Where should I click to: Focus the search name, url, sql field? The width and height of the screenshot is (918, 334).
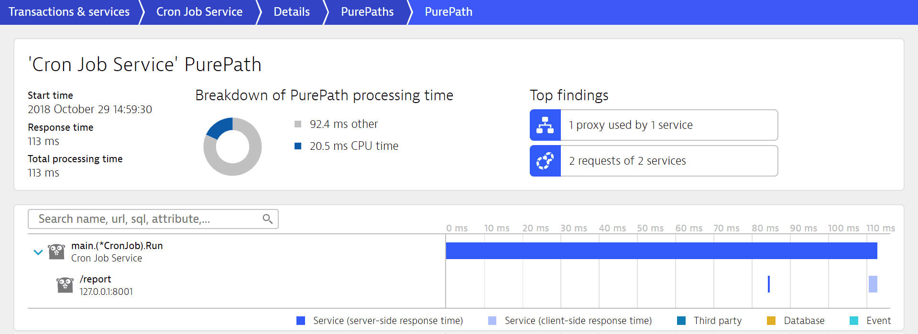[x=153, y=219]
